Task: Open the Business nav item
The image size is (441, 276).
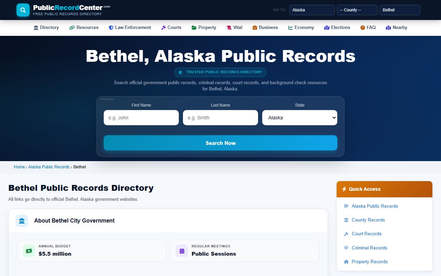Action: 265,28
